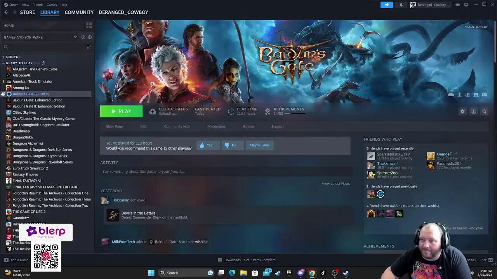Open advanced filter options icon
497x279 pixels.
(x=89, y=47)
